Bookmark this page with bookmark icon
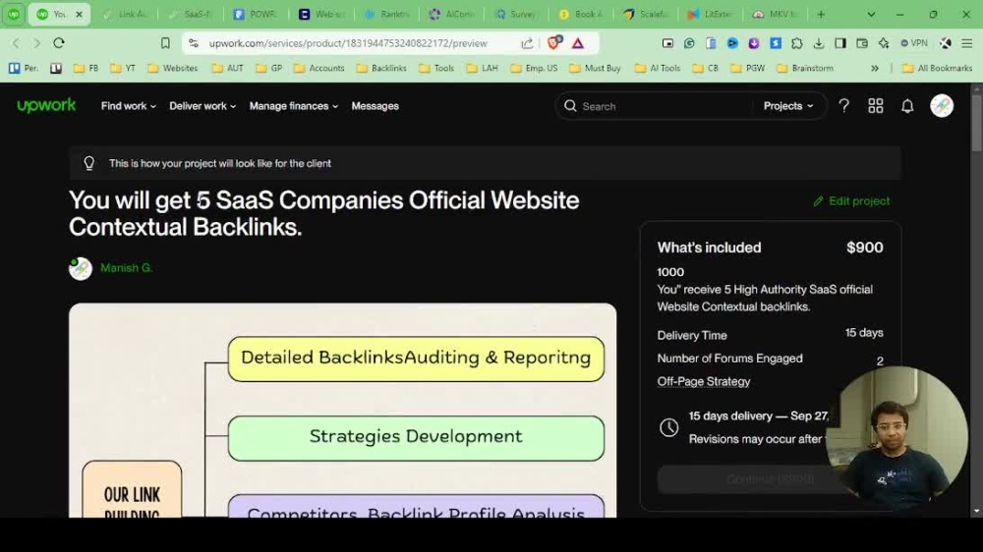Screen dimensions: 983x552 [x=165, y=43]
